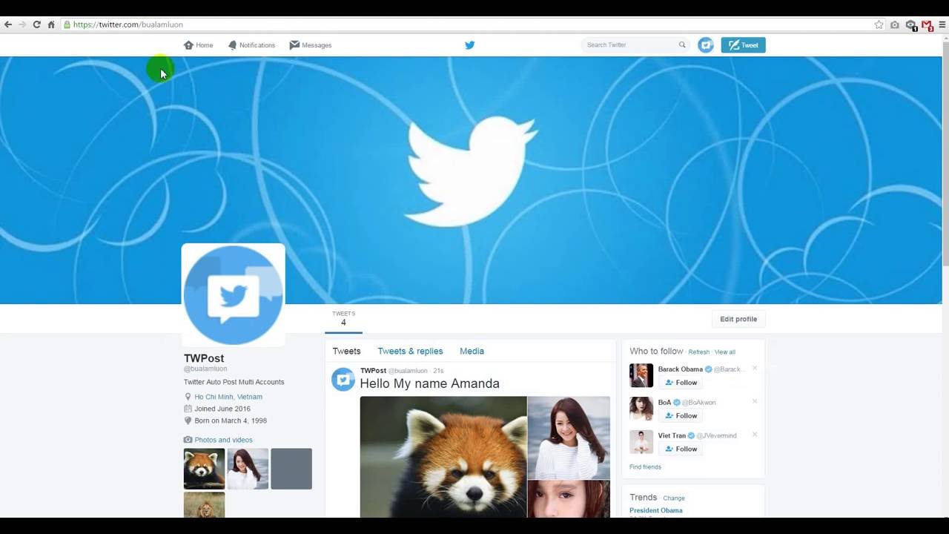This screenshot has width=949, height=534.
Task: Click Ho Chi Minh, Vietnam location link
Action: tap(228, 397)
